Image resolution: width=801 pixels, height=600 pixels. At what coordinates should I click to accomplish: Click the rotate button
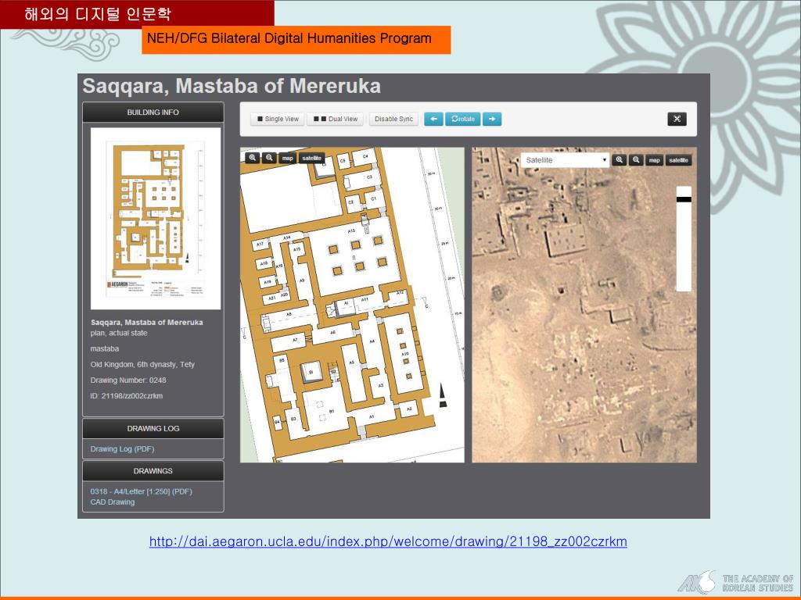463,119
